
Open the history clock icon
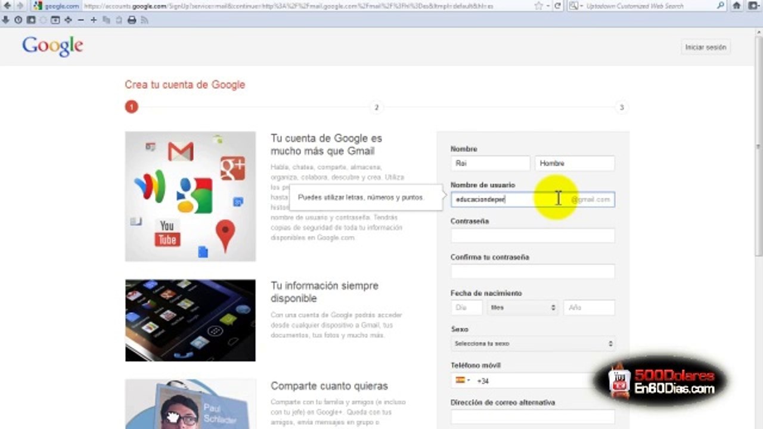coord(18,20)
